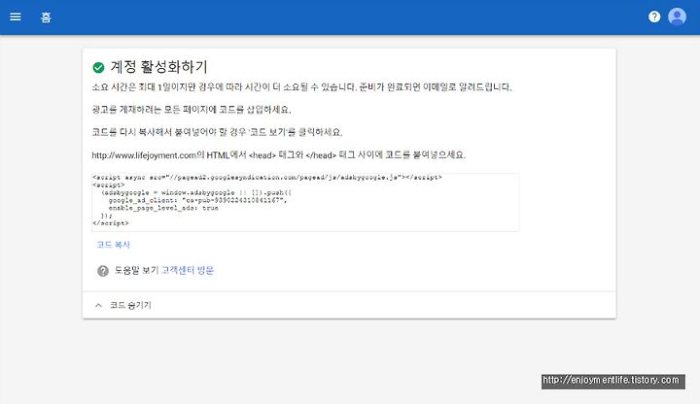Viewport: 700px width, 404px height.
Task: Click the 도움말 보기 text
Action: point(137,270)
